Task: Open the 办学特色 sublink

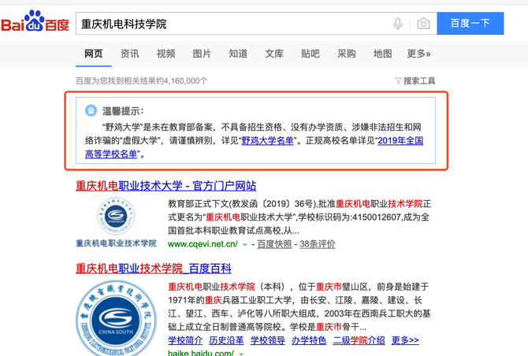Action: [x=309, y=340]
